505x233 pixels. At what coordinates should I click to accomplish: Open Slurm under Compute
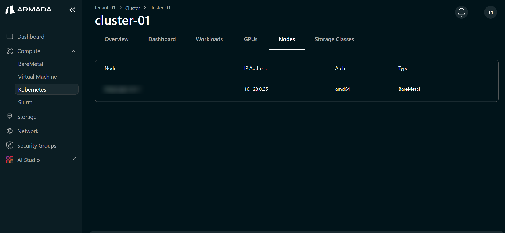click(25, 102)
